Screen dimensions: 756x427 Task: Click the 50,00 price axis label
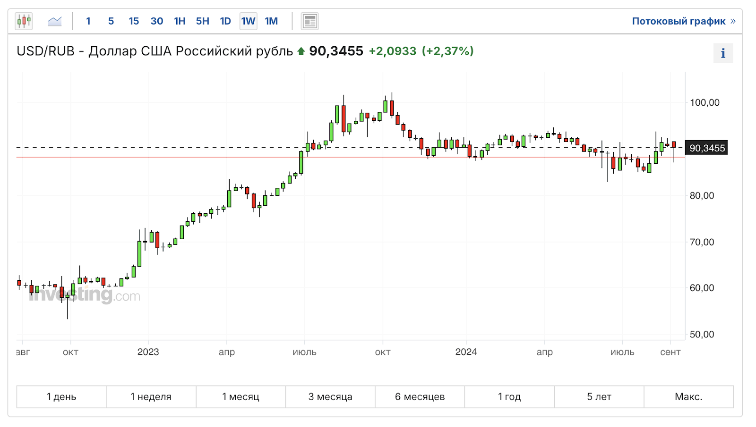point(702,335)
